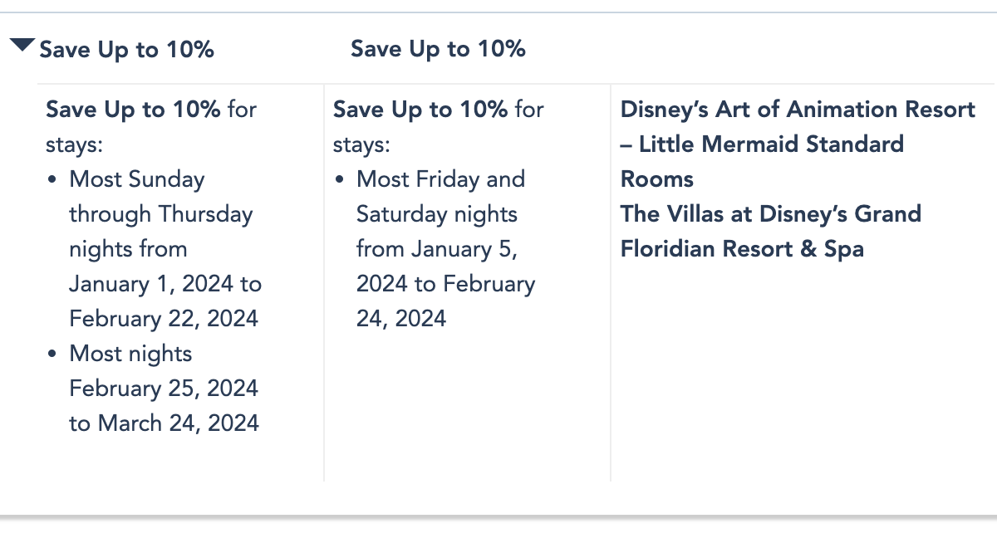
Task: Click the Most nights February 25 bullet item
Action: pyautogui.click(x=164, y=389)
